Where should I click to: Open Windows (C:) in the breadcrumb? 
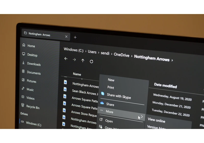(x=73, y=50)
